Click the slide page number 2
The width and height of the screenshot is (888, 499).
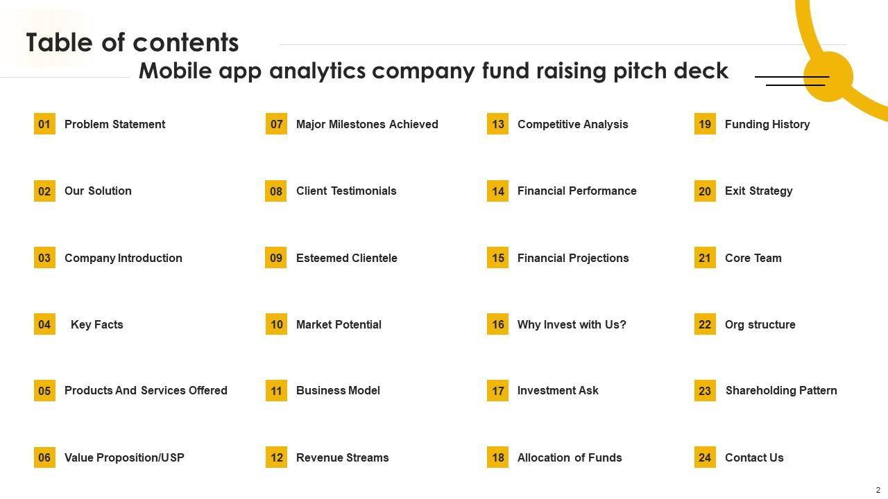coord(878,490)
